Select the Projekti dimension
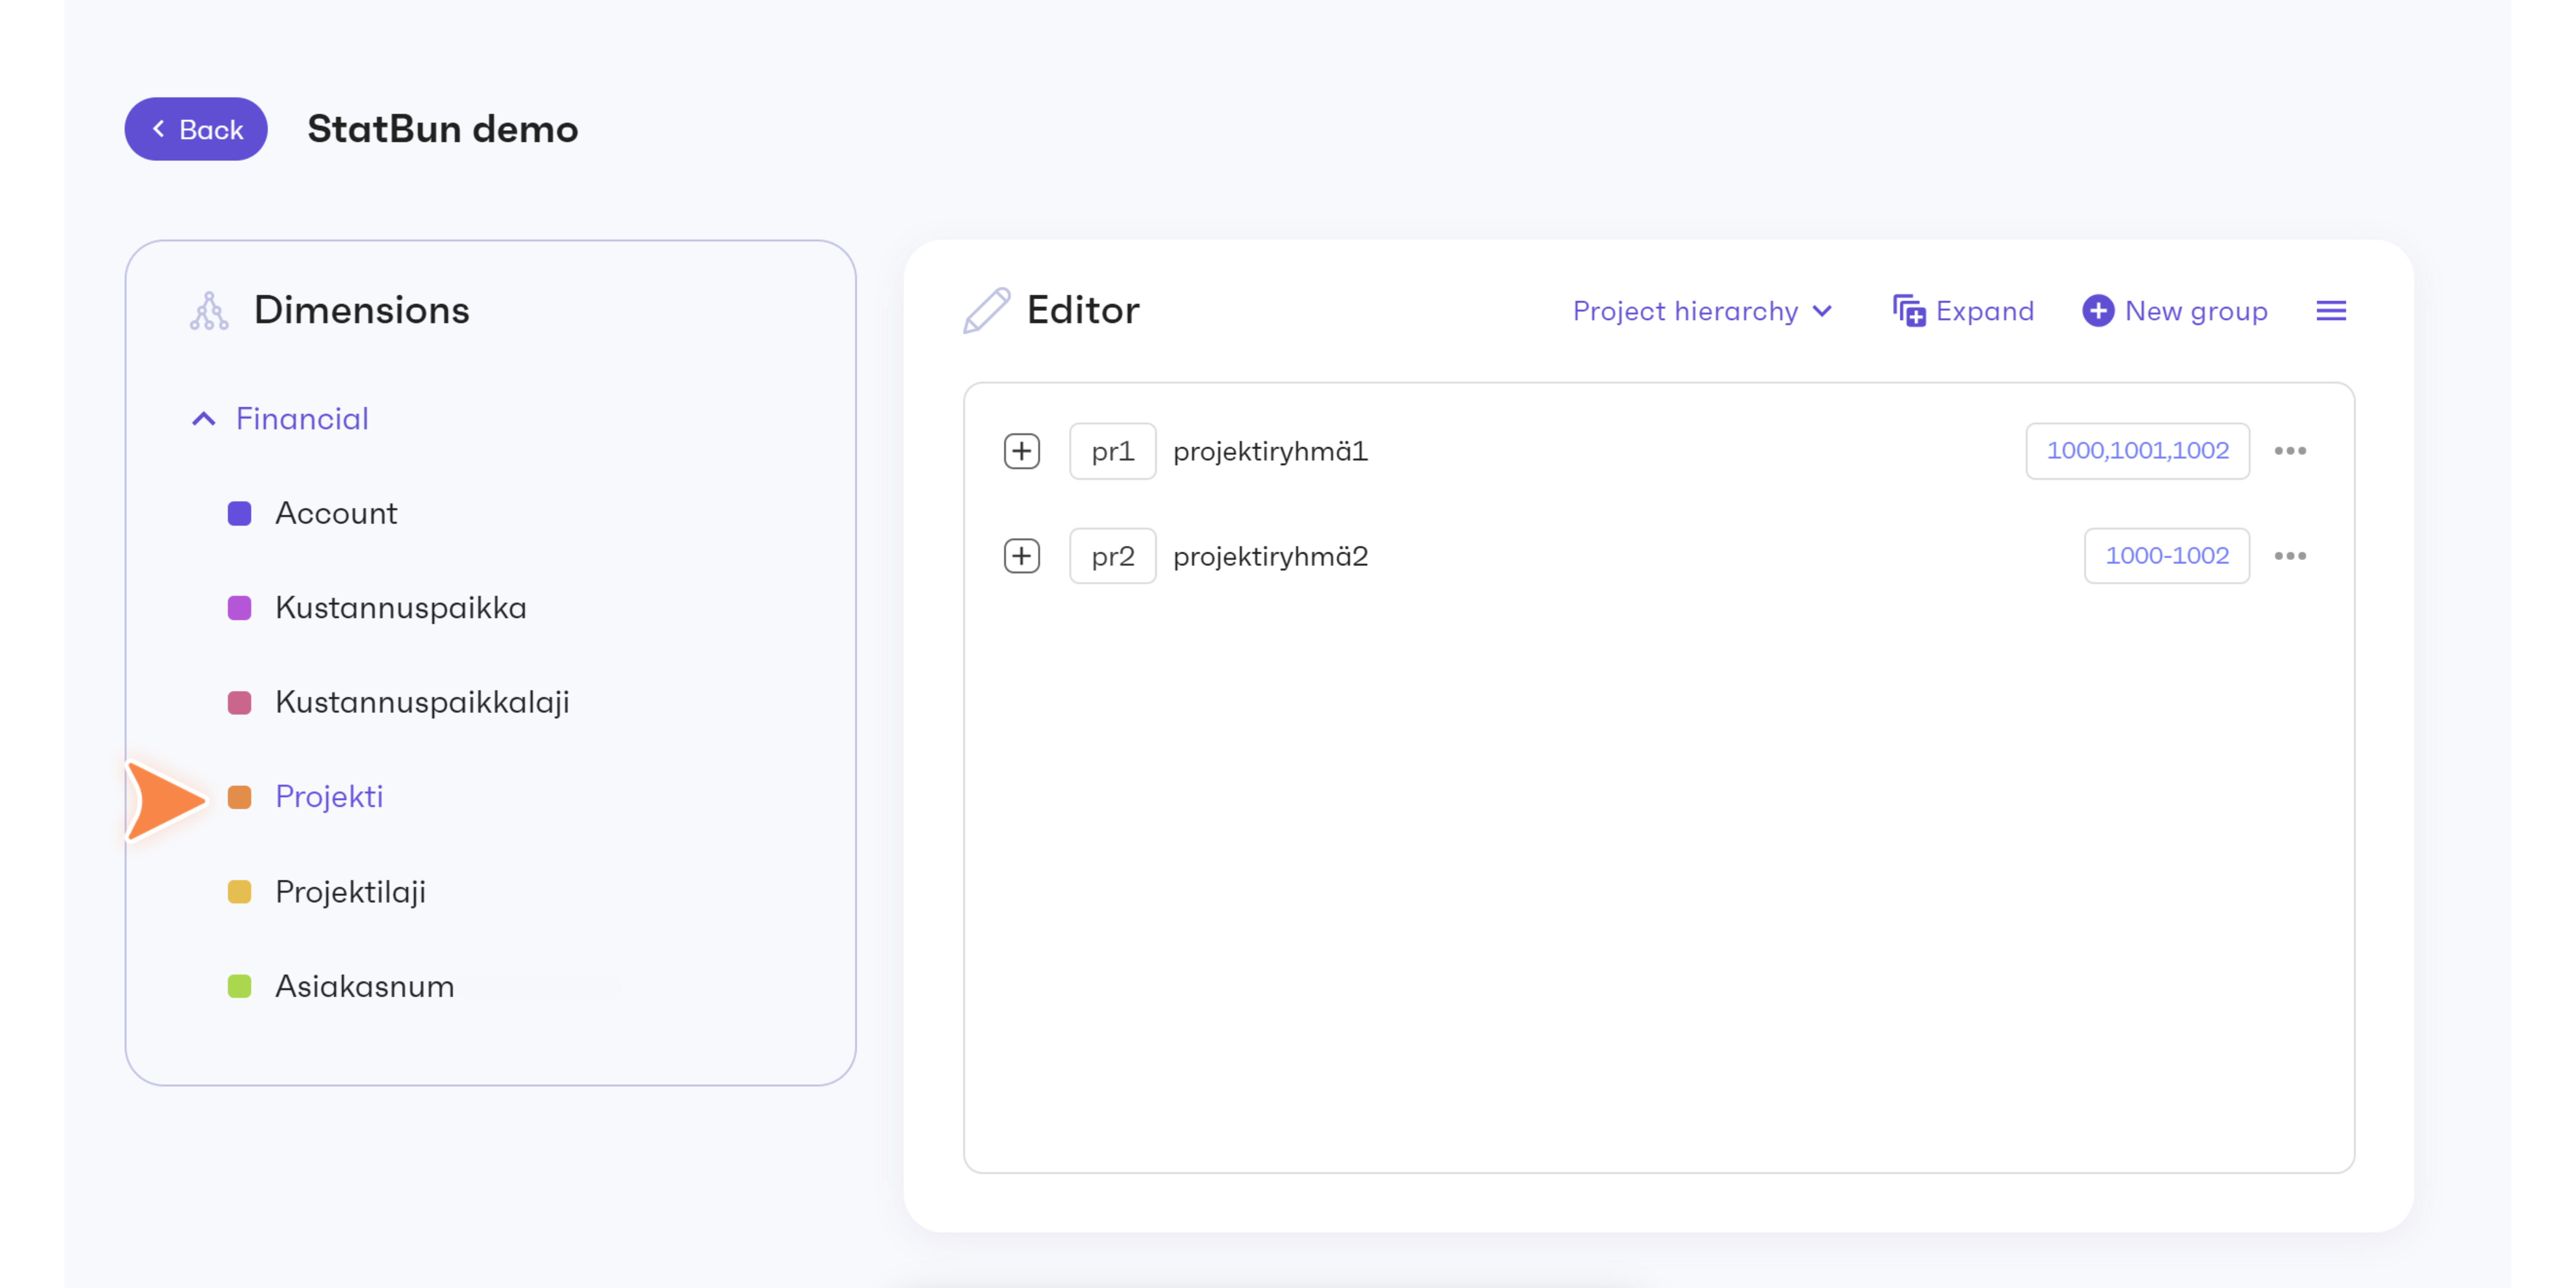This screenshot has height=1288, width=2576. click(329, 797)
